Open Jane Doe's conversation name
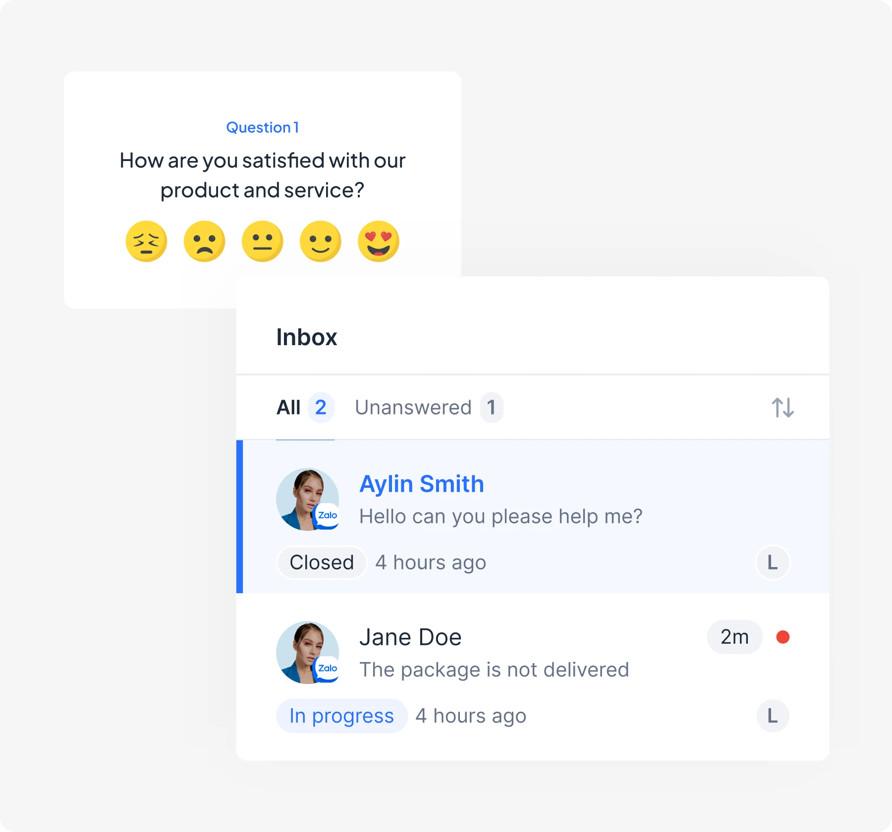This screenshot has width=892, height=832. pyautogui.click(x=410, y=637)
